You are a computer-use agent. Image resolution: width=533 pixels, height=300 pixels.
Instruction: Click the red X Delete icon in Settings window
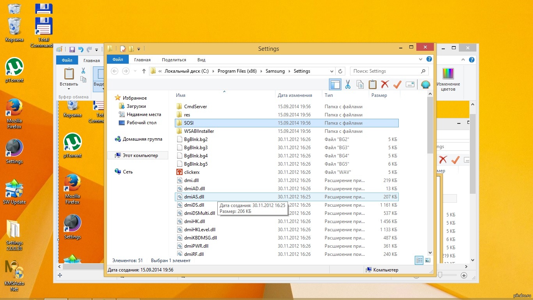tap(385, 84)
